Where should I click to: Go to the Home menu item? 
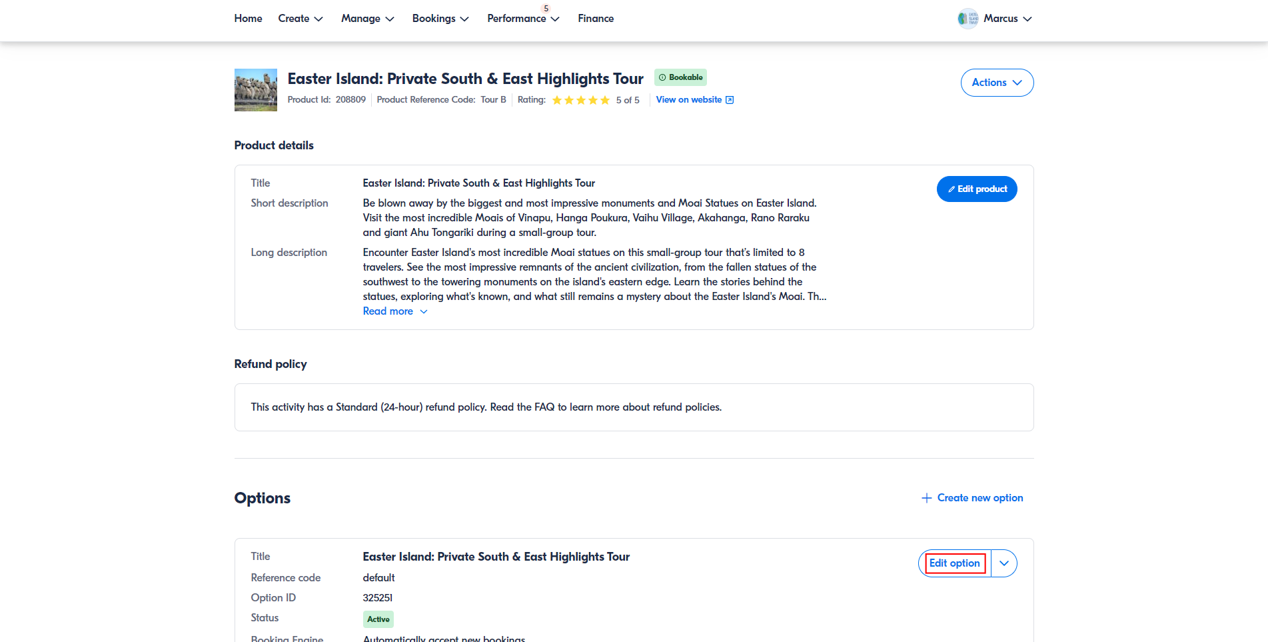[248, 19]
